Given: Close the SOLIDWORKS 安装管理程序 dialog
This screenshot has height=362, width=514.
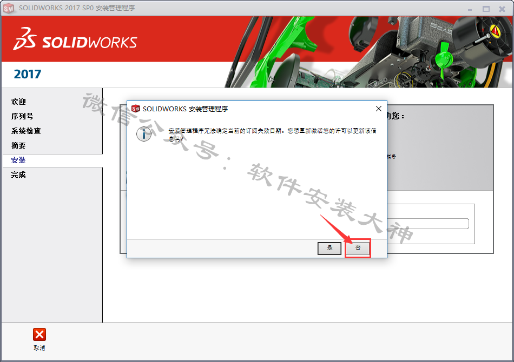Looking at the screenshot, I should [x=379, y=109].
